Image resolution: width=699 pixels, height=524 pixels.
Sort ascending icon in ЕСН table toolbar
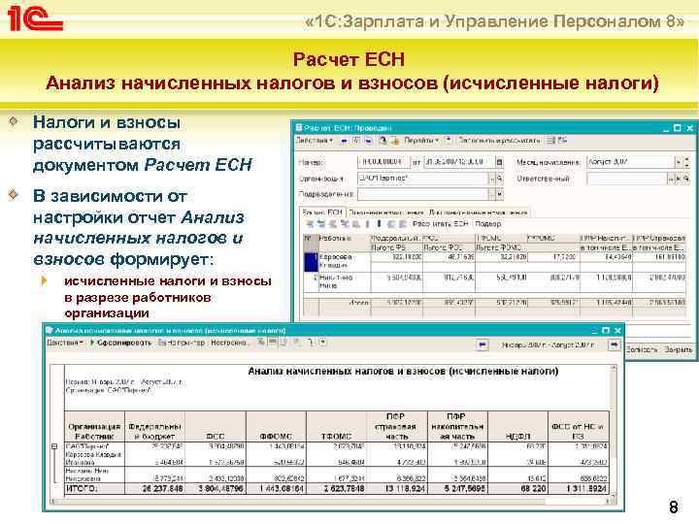click(x=391, y=224)
